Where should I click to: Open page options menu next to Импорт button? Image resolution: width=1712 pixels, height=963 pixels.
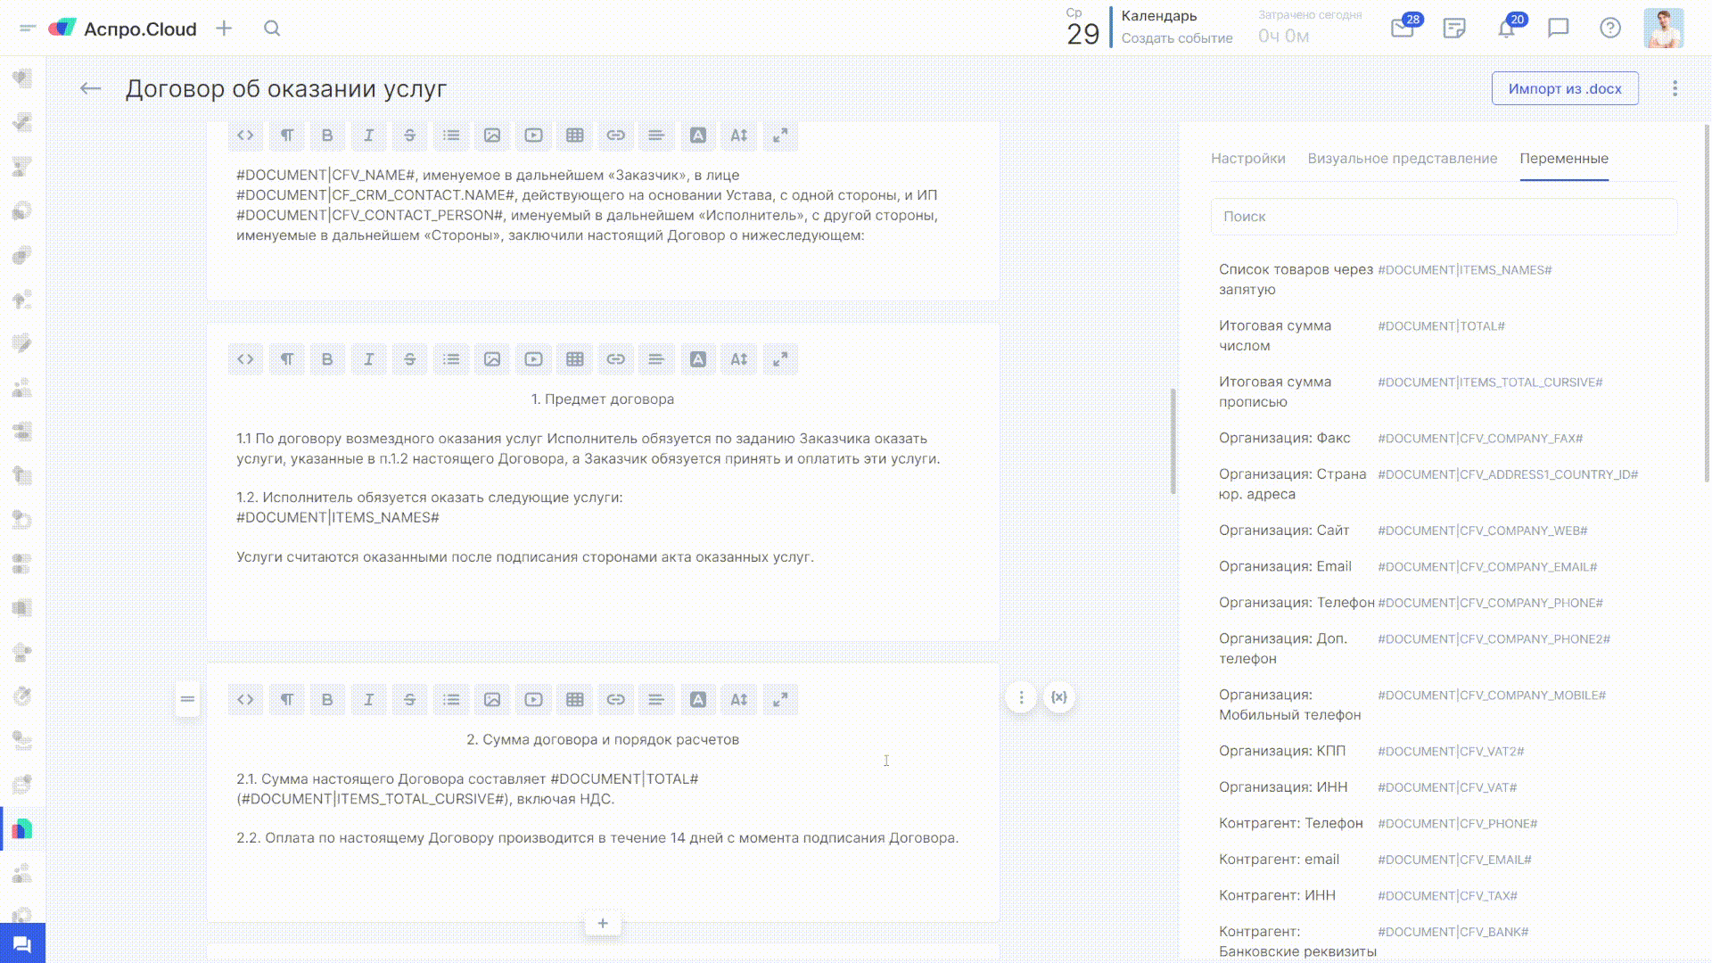pyautogui.click(x=1675, y=88)
